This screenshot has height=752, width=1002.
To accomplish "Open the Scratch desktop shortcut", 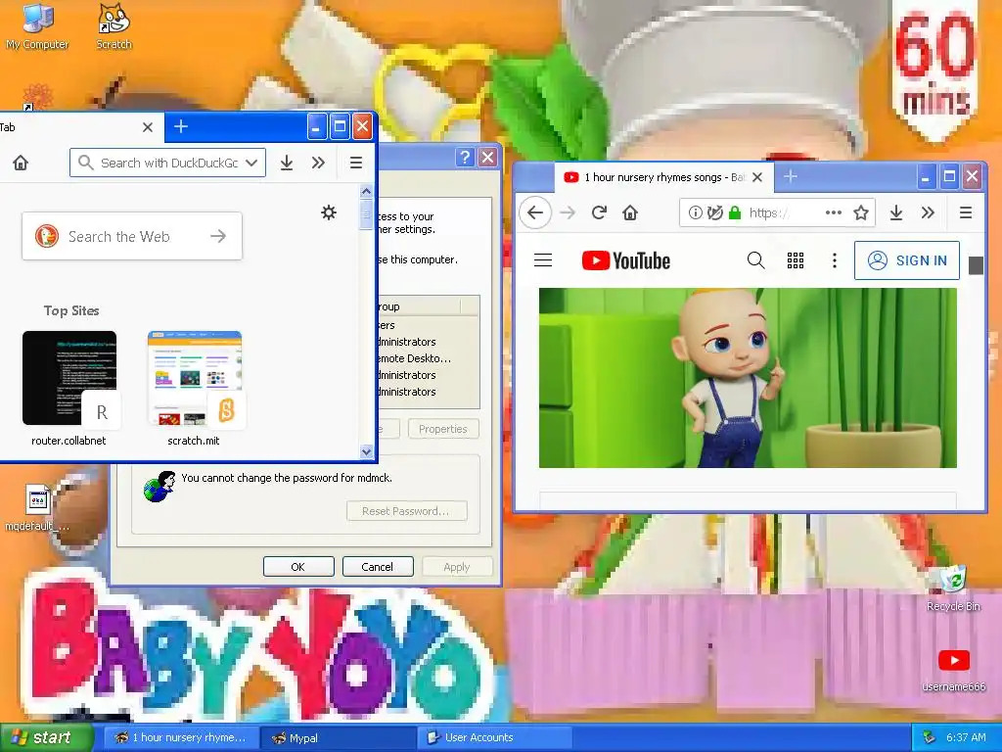I will [x=114, y=26].
